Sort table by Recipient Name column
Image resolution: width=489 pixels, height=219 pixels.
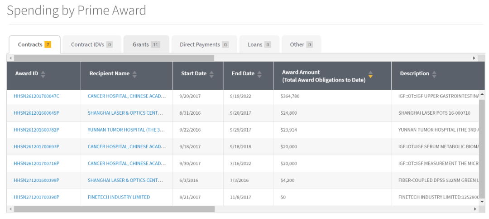pyautogui.click(x=134, y=74)
